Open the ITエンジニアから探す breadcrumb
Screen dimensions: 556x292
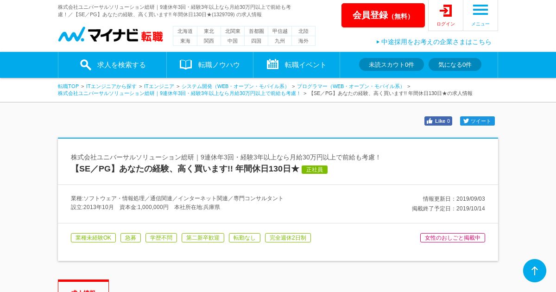(111, 86)
